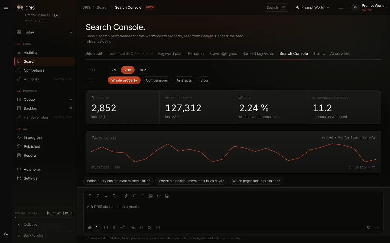This screenshot has width=390, height=243.
Task: Apply strikethrough formatting
Action: click(x=114, y=196)
